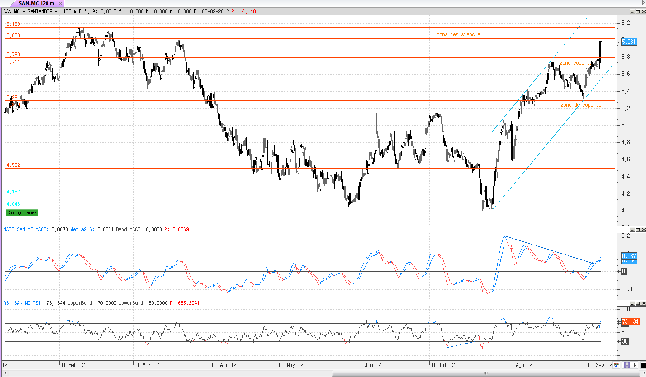Maximize the main SAN.MC price panel
The image size is (646, 377).
click(638, 12)
